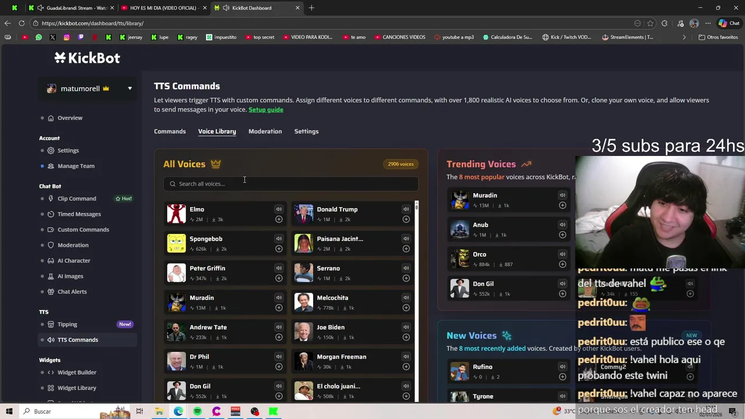This screenshot has height=419, width=745.
Task: Open Tipping page in sidebar
Action: tap(68, 324)
